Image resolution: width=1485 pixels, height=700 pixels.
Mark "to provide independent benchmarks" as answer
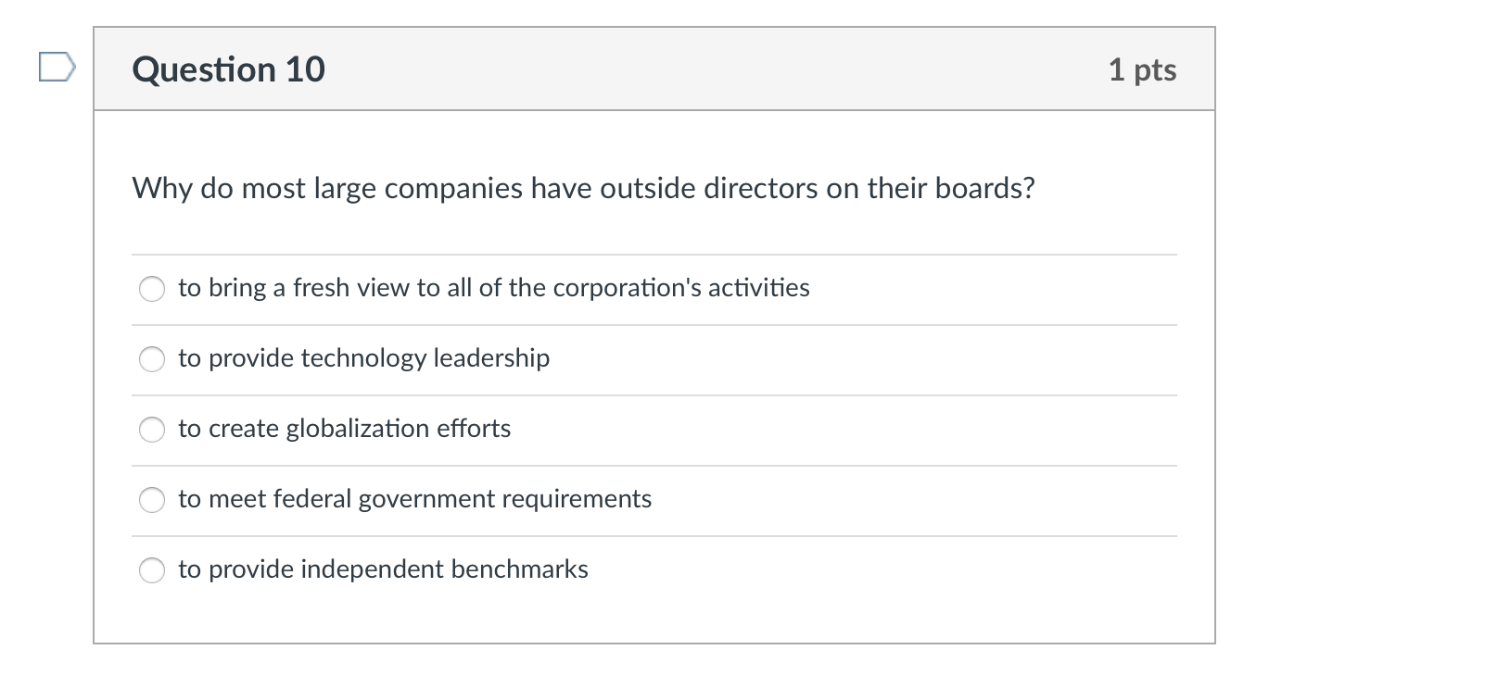coord(152,570)
